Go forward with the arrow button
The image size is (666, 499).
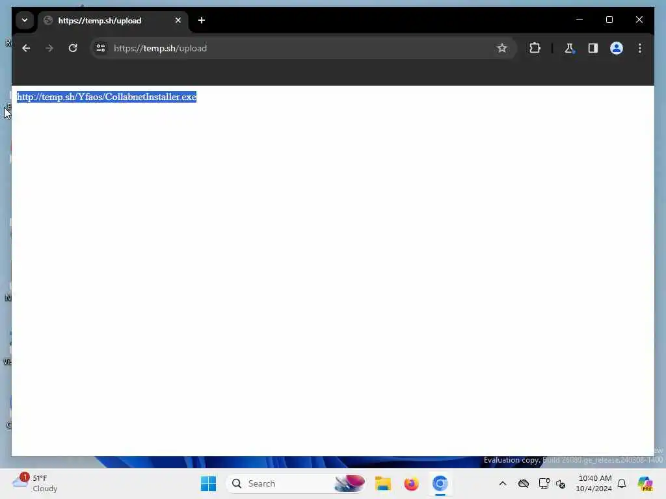[49, 48]
